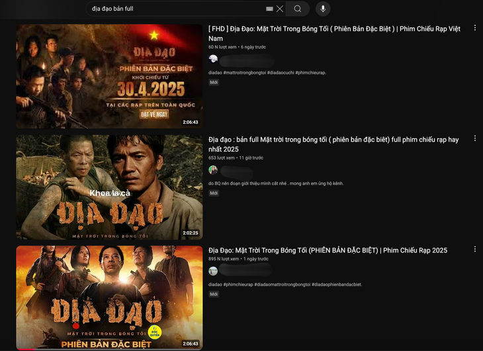Image resolution: width=483 pixels, height=351 pixels.
Task: Click the 2:06:43 duration badge on first thumbnail
Action: click(191, 122)
